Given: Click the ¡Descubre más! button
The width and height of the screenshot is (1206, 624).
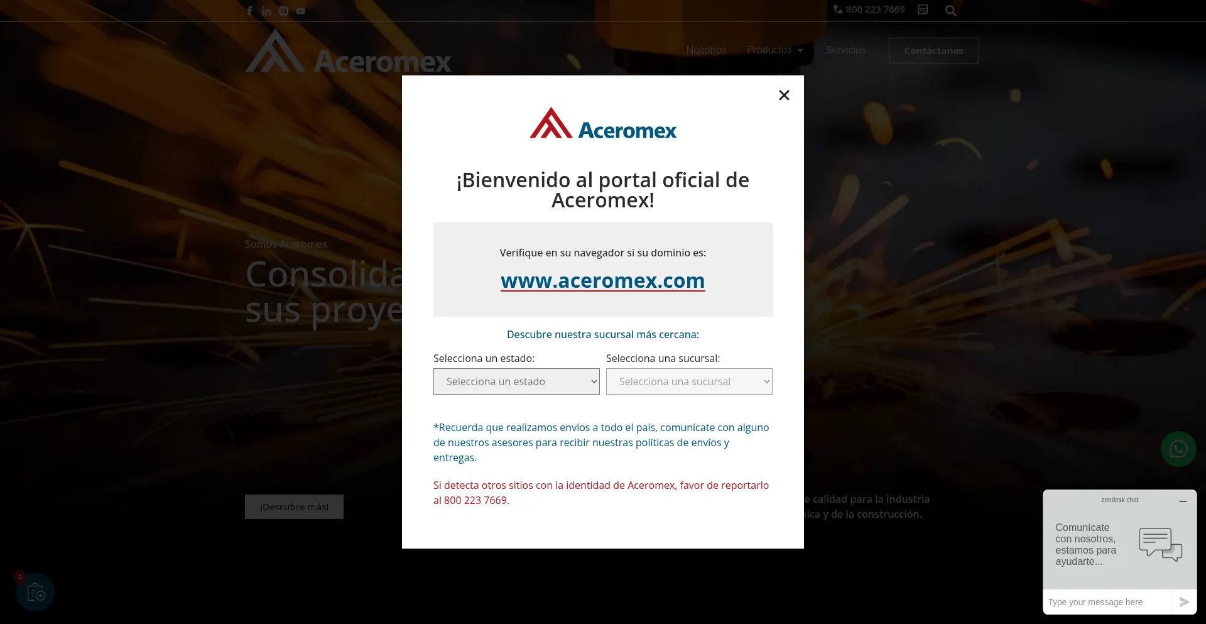Looking at the screenshot, I should pos(294,507).
